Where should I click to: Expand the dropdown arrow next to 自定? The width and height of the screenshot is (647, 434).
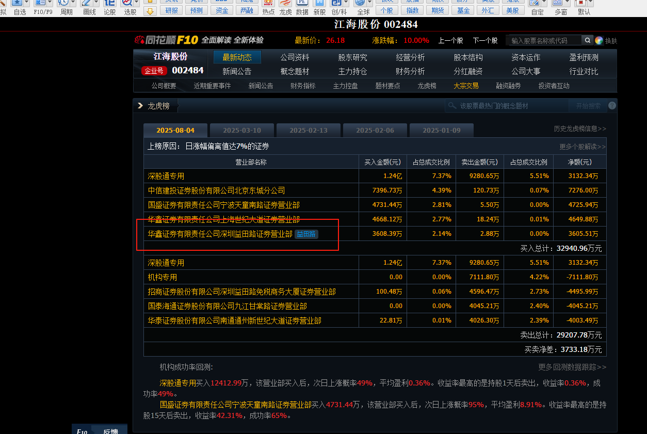(544, 3)
